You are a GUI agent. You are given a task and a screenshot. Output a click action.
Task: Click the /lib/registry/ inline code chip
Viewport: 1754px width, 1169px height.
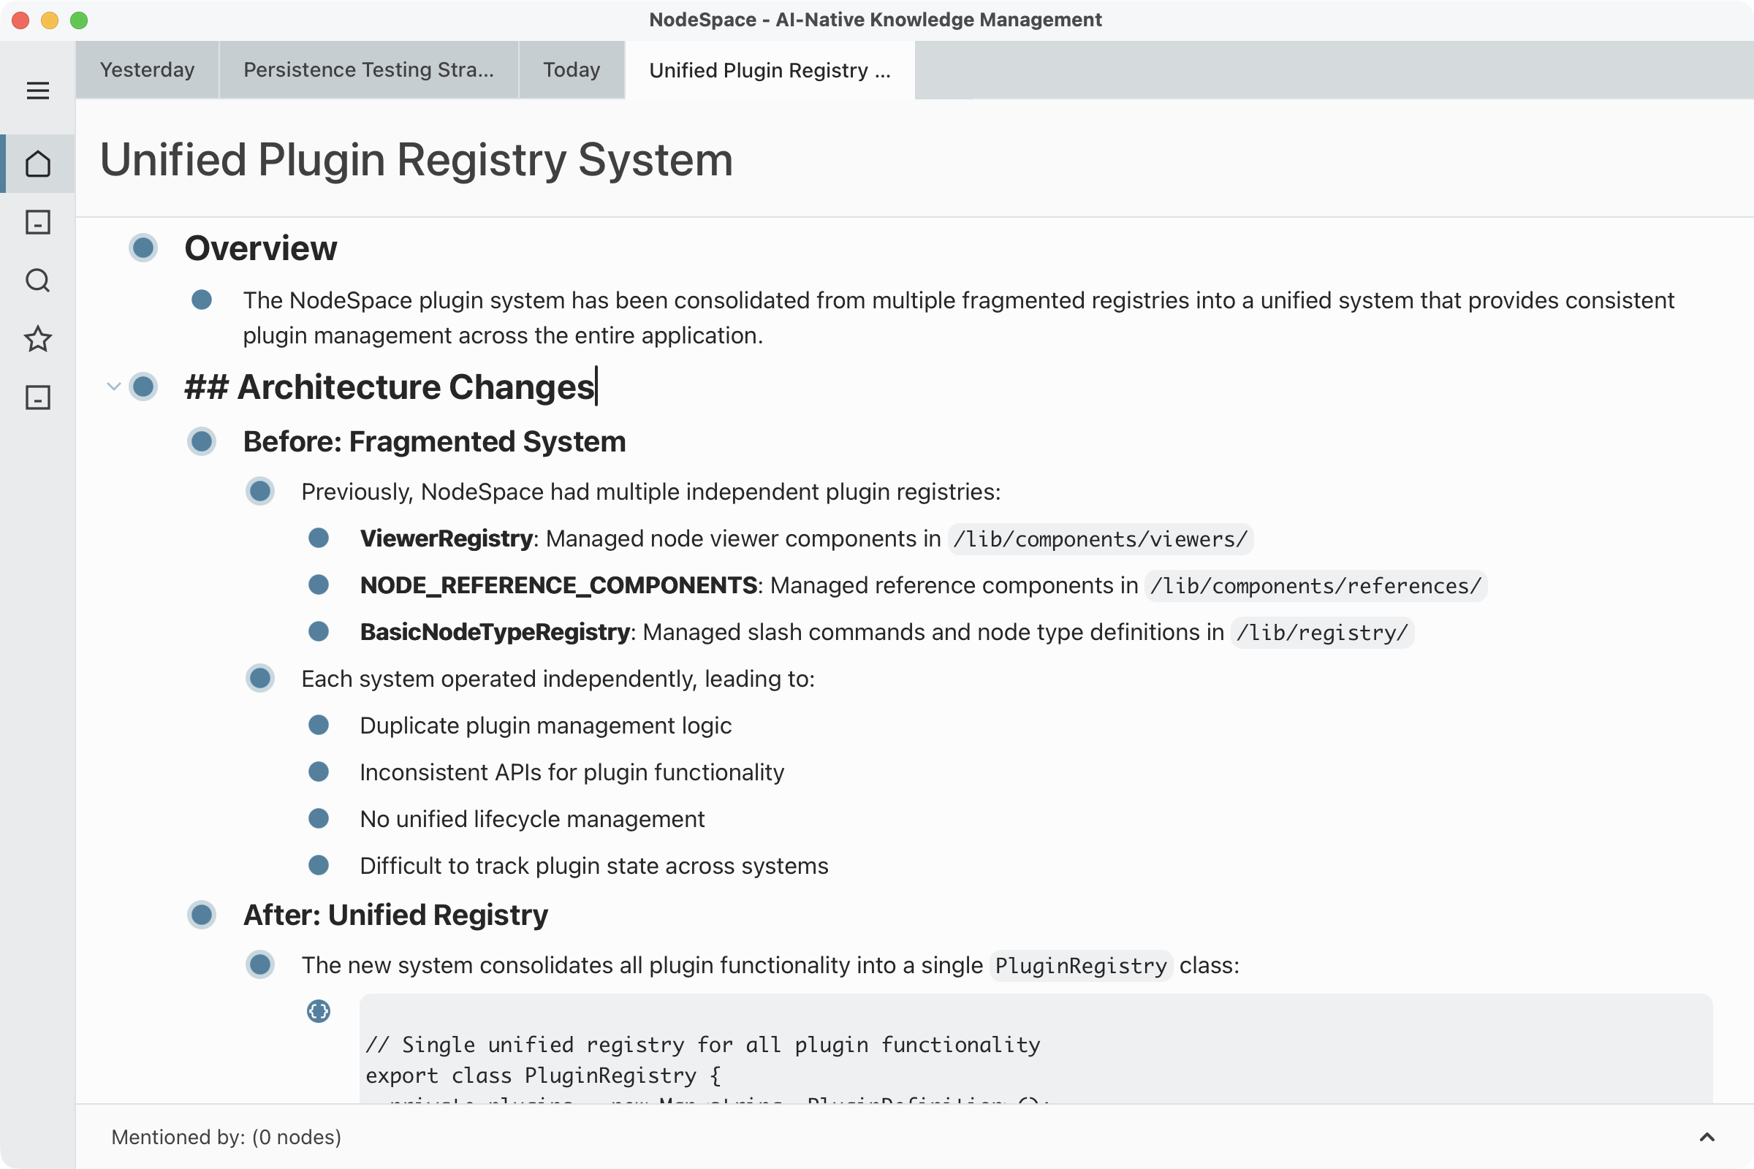coord(1321,633)
